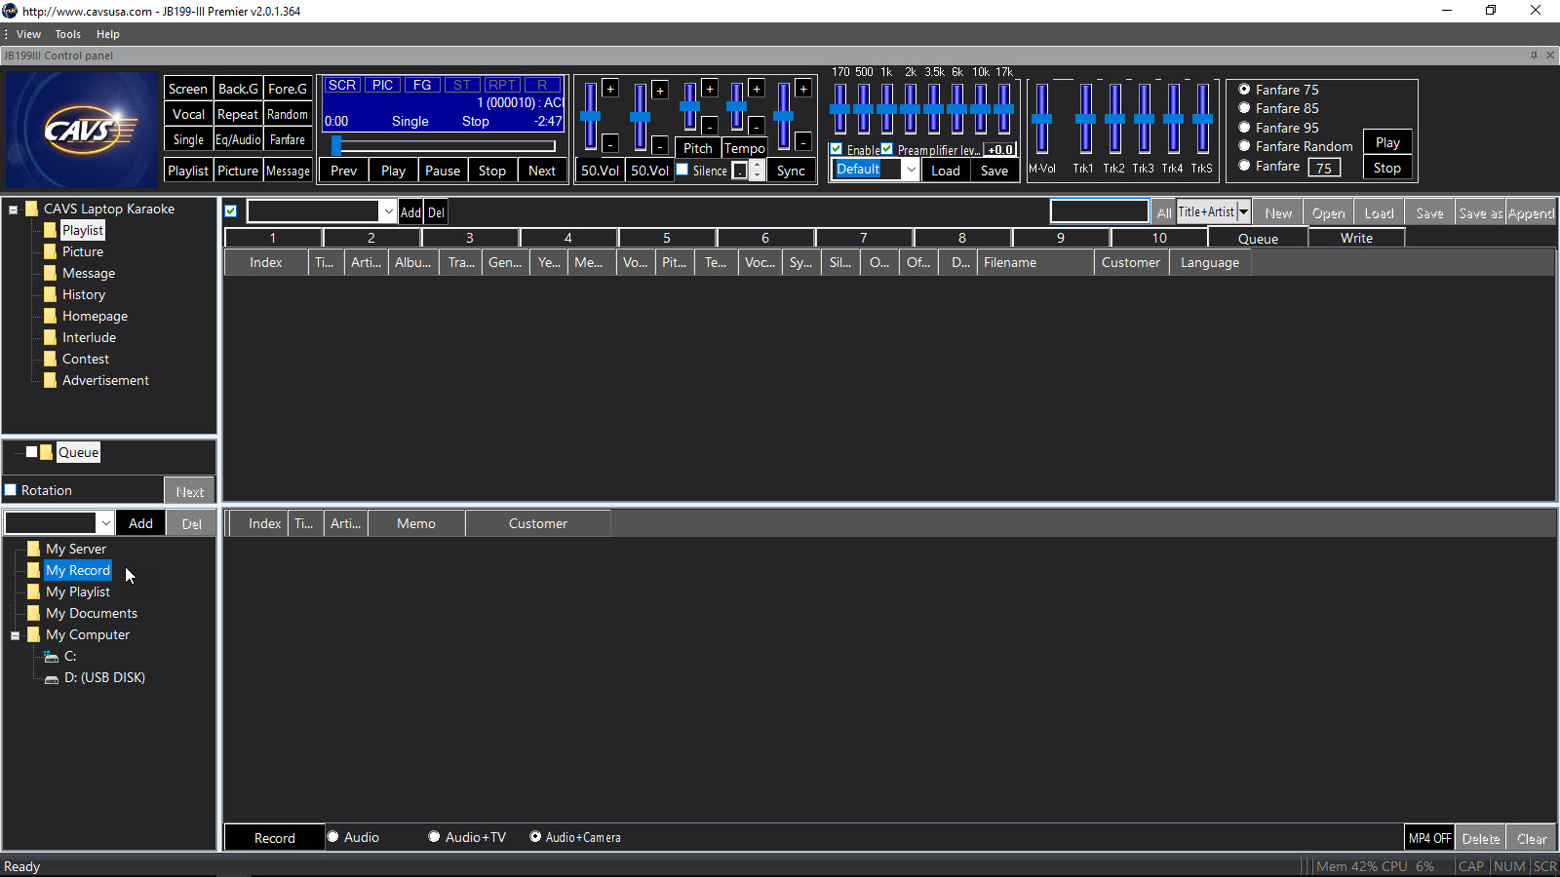Screen dimensions: 1560x877
Task: Click plus button above Sync slider
Action: [803, 89]
